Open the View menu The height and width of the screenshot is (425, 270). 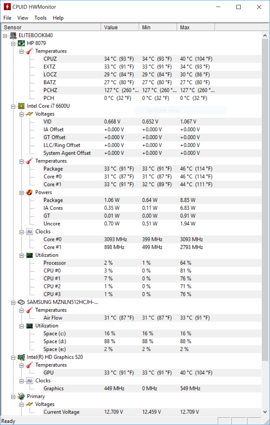23,18
